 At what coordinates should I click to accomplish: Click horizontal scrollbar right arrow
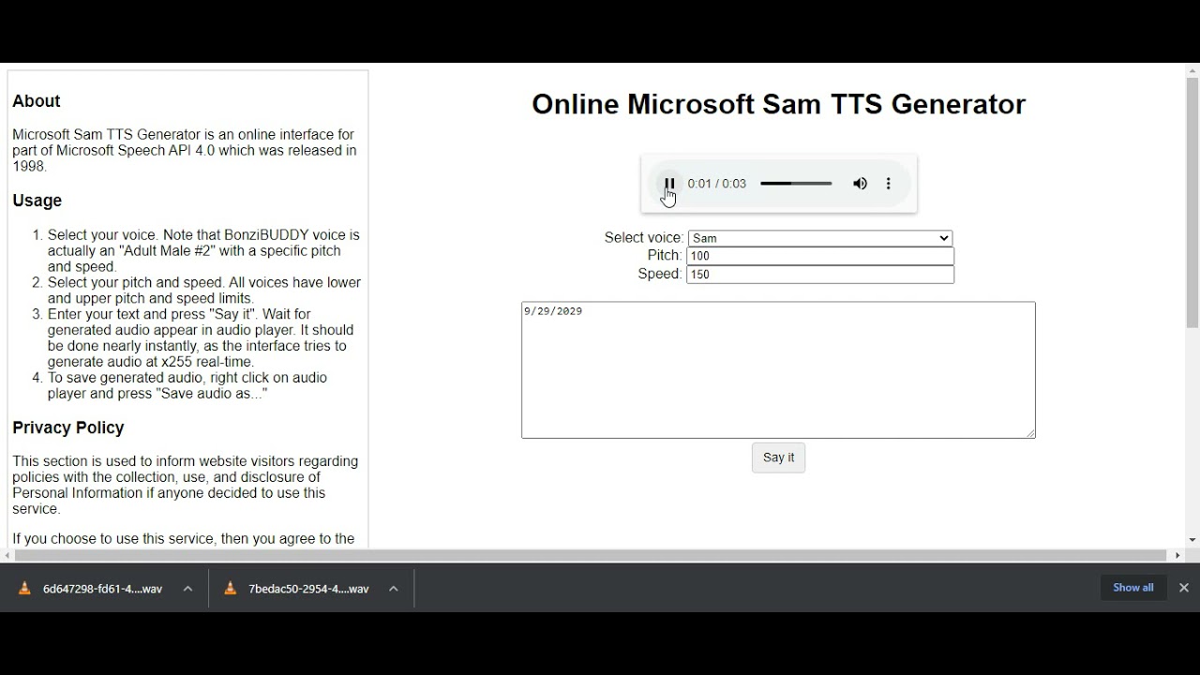[x=1178, y=556]
